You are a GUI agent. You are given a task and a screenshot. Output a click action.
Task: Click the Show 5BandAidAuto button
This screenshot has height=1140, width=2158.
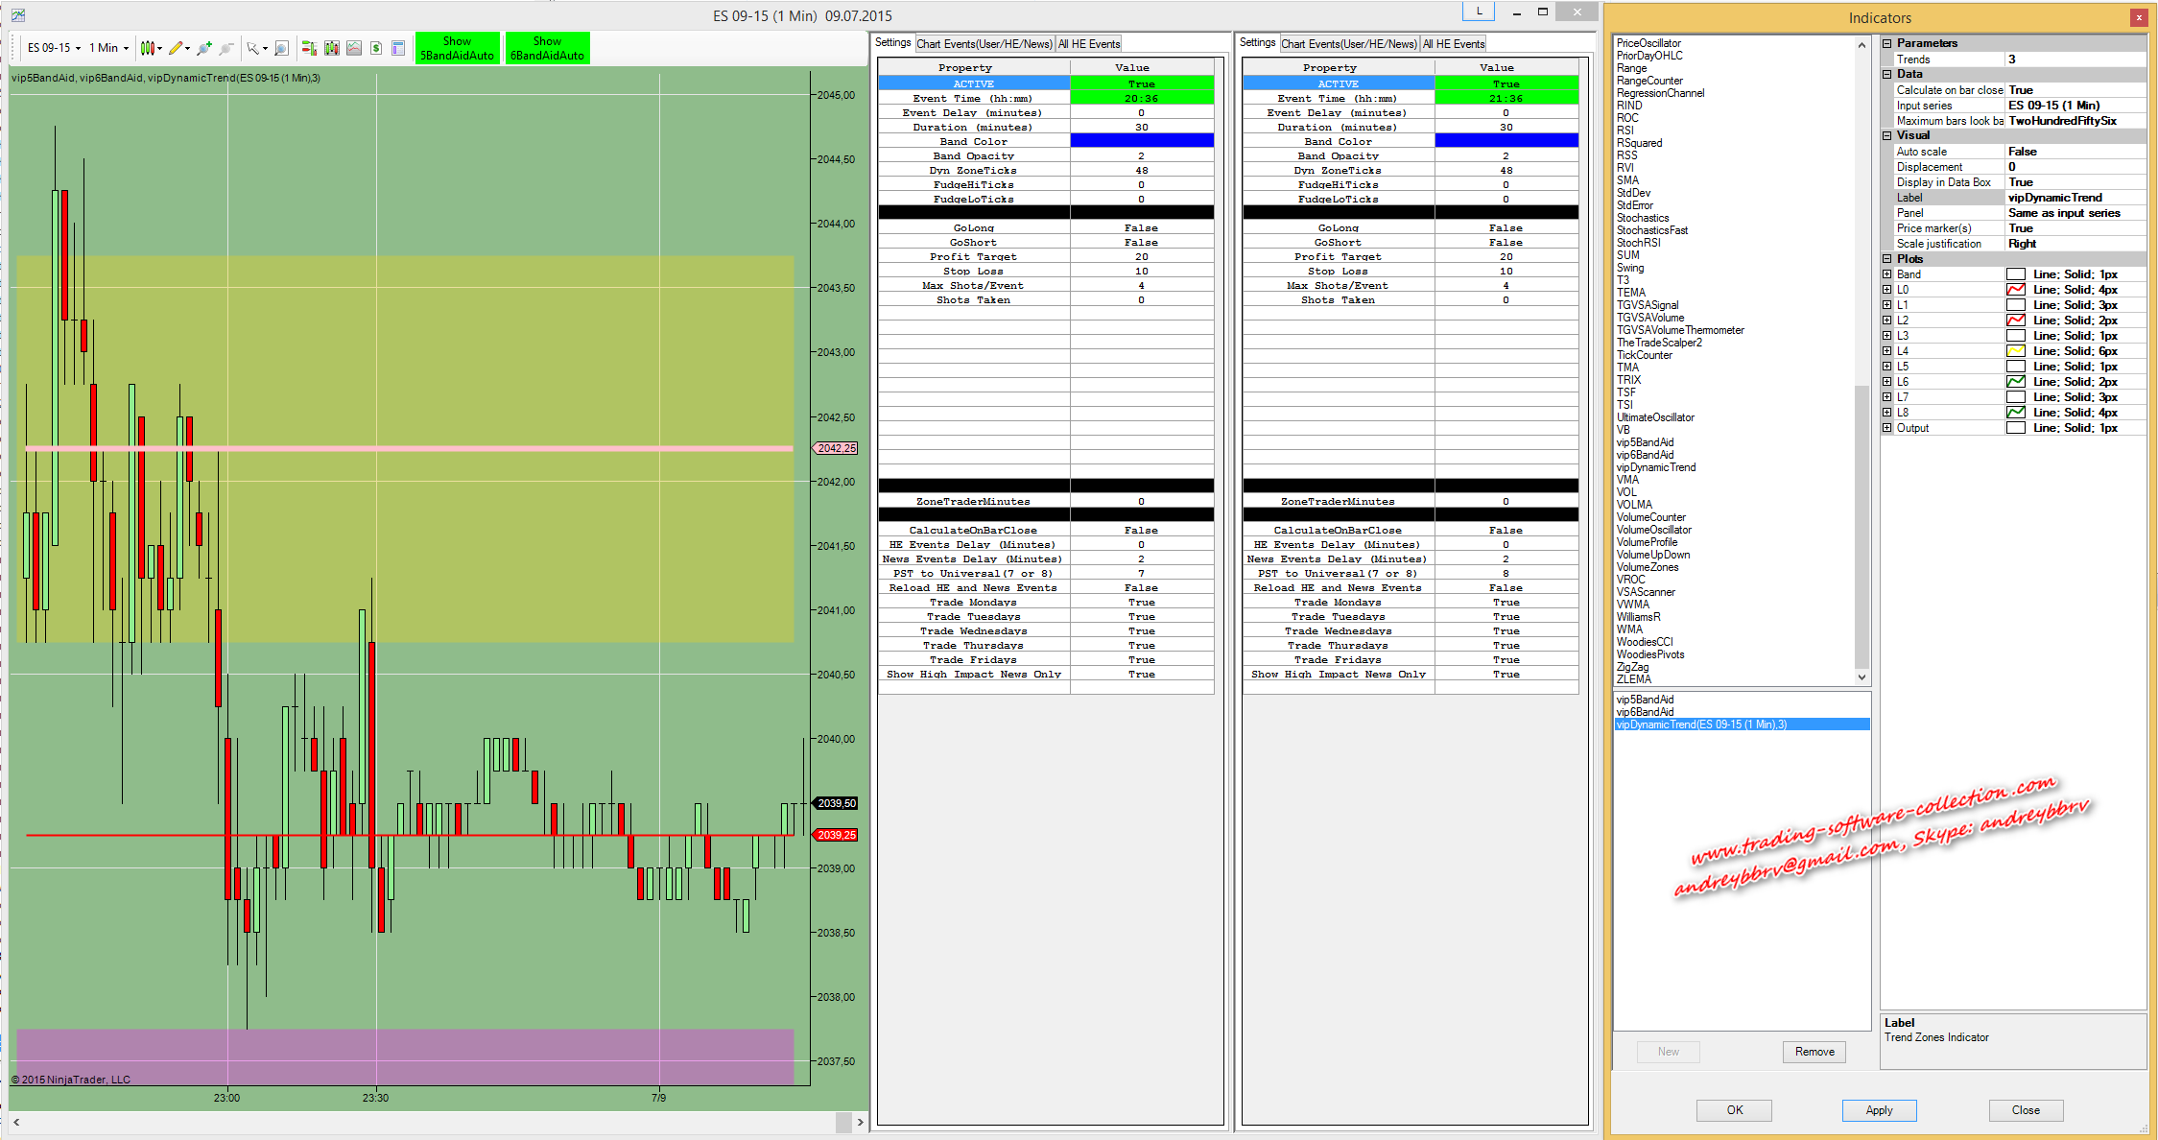pos(457,48)
